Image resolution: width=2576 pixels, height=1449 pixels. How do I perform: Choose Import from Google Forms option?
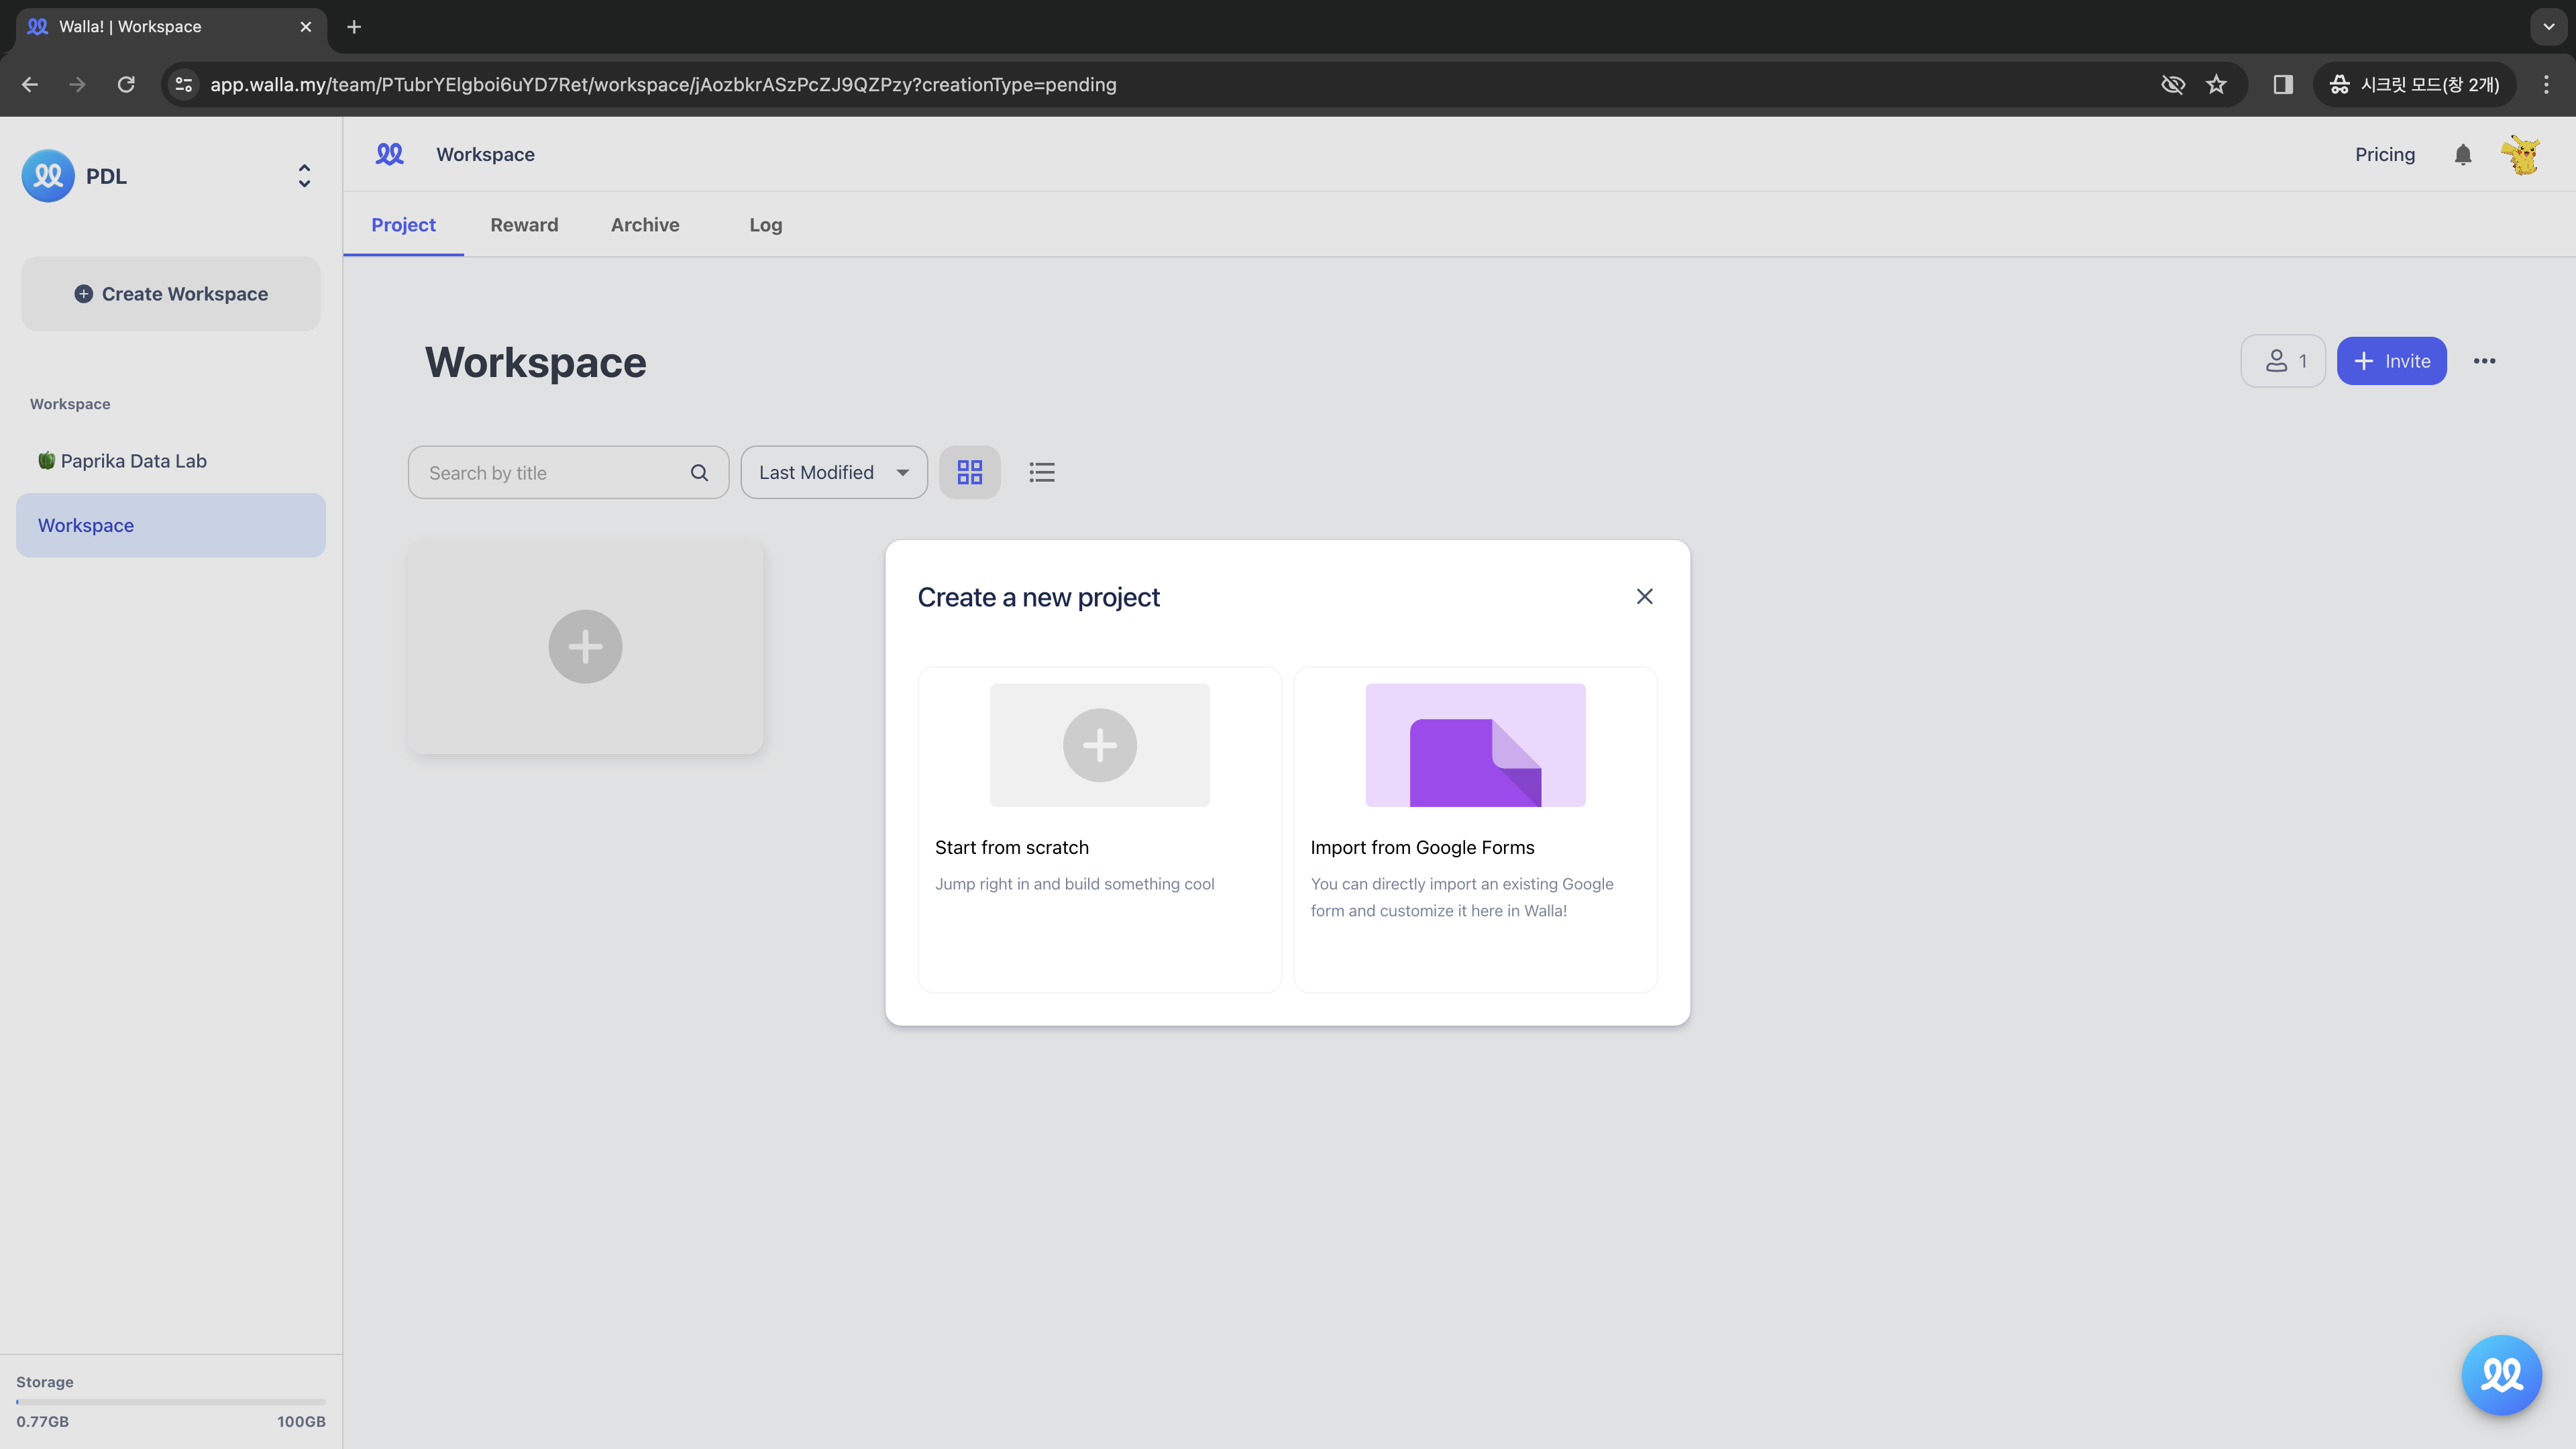[x=1475, y=829]
